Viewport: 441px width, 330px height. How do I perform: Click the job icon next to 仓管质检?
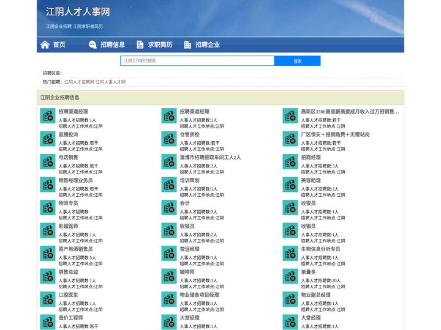point(169,139)
